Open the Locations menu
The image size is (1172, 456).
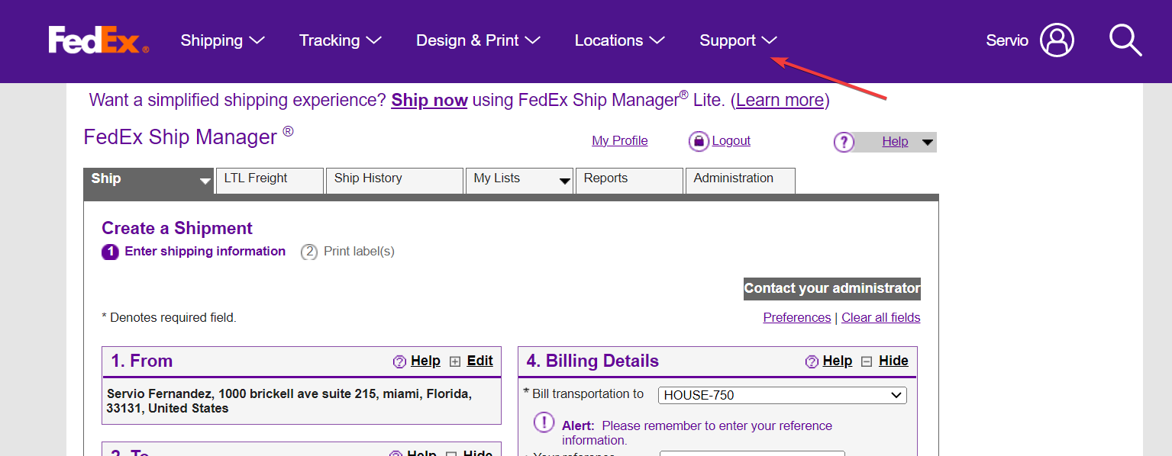click(x=619, y=40)
